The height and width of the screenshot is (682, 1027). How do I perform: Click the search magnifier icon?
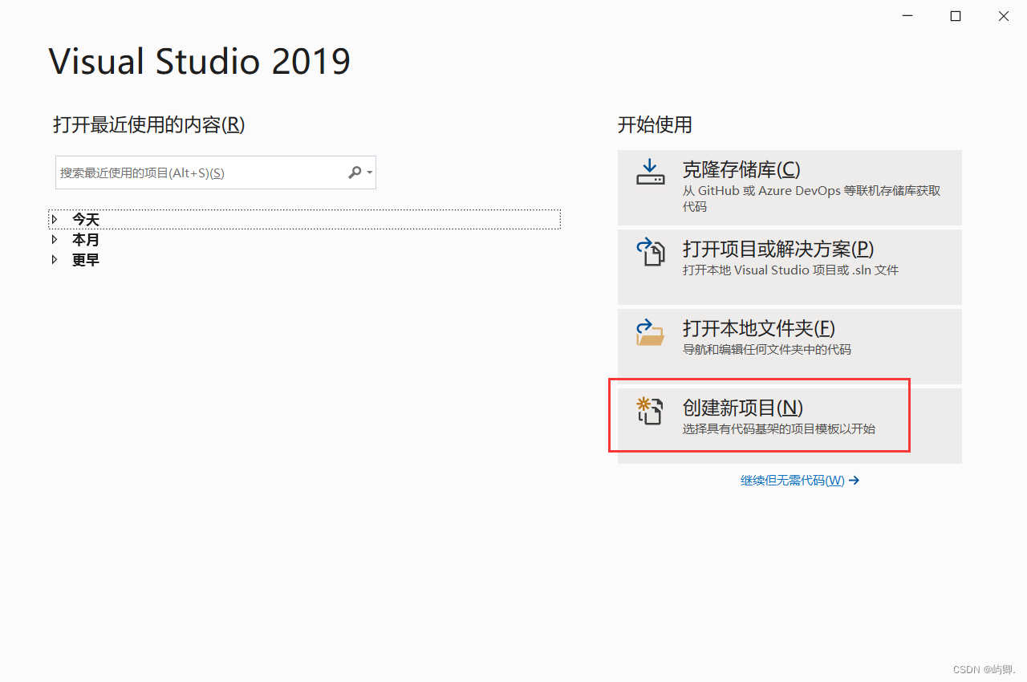pyautogui.click(x=355, y=173)
